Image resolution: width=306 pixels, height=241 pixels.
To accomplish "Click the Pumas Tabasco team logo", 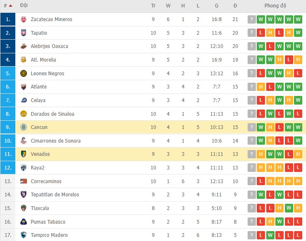I will (x=24, y=222).
